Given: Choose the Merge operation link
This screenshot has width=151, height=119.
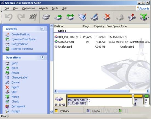Looking at the screenshot, I should tap(15, 97).
